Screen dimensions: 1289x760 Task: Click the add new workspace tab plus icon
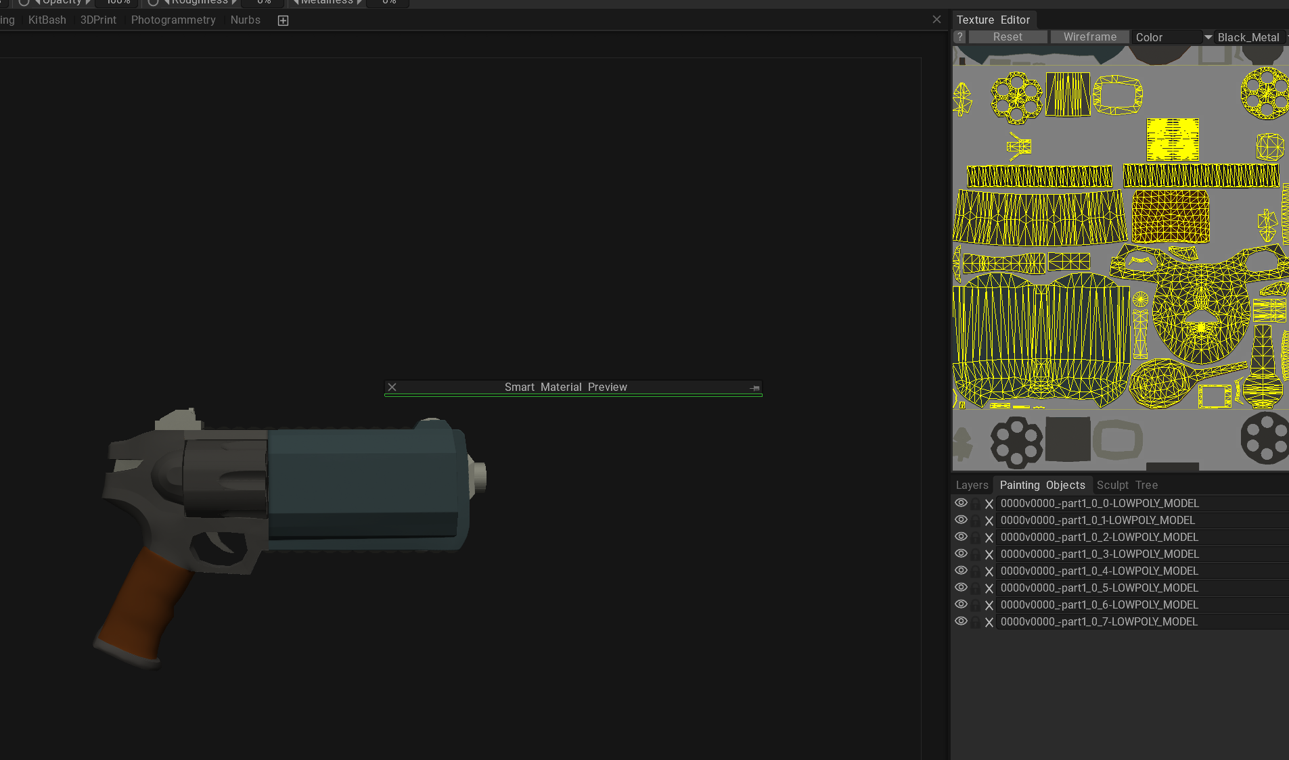[283, 20]
